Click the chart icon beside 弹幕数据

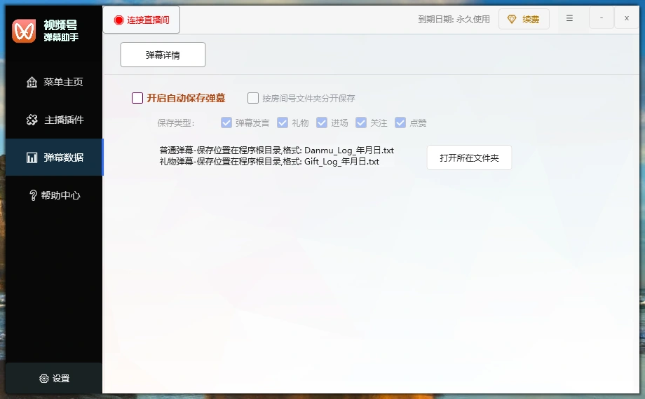[x=32, y=158]
